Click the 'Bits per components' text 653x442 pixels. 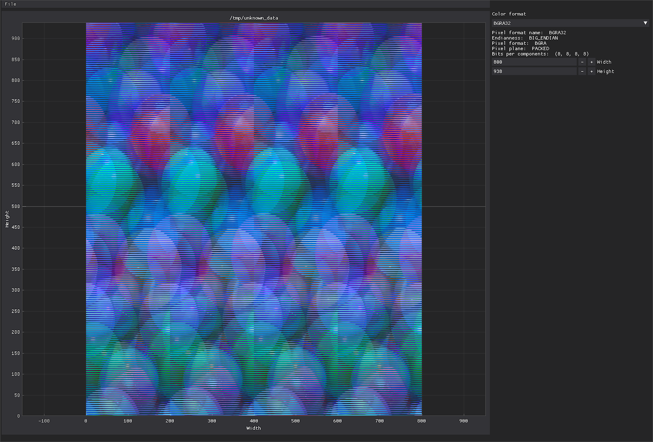540,54
